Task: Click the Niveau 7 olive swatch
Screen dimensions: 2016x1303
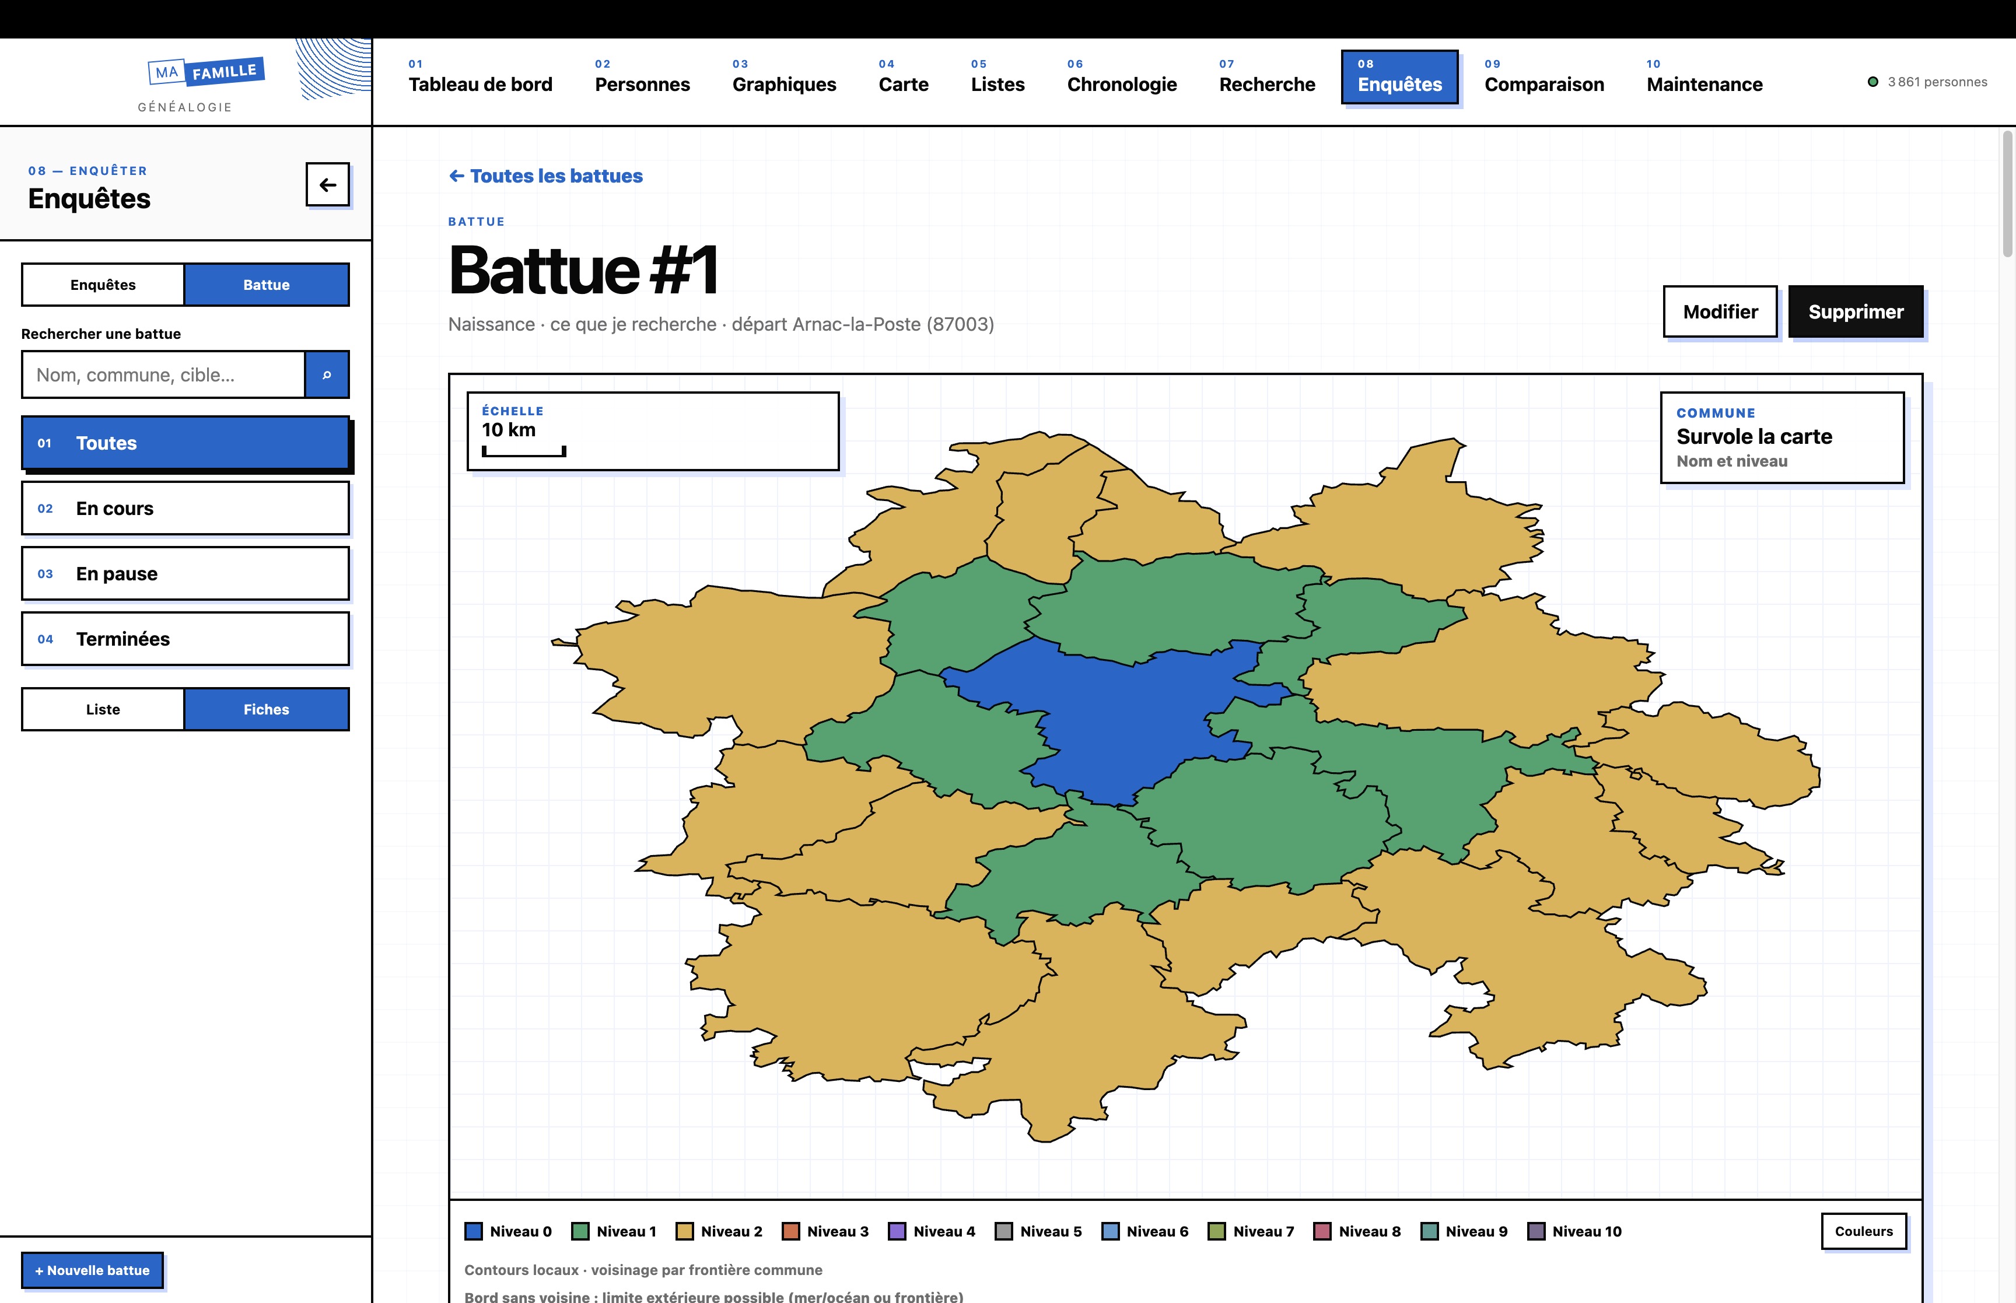Action: (x=1217, y=1231)
